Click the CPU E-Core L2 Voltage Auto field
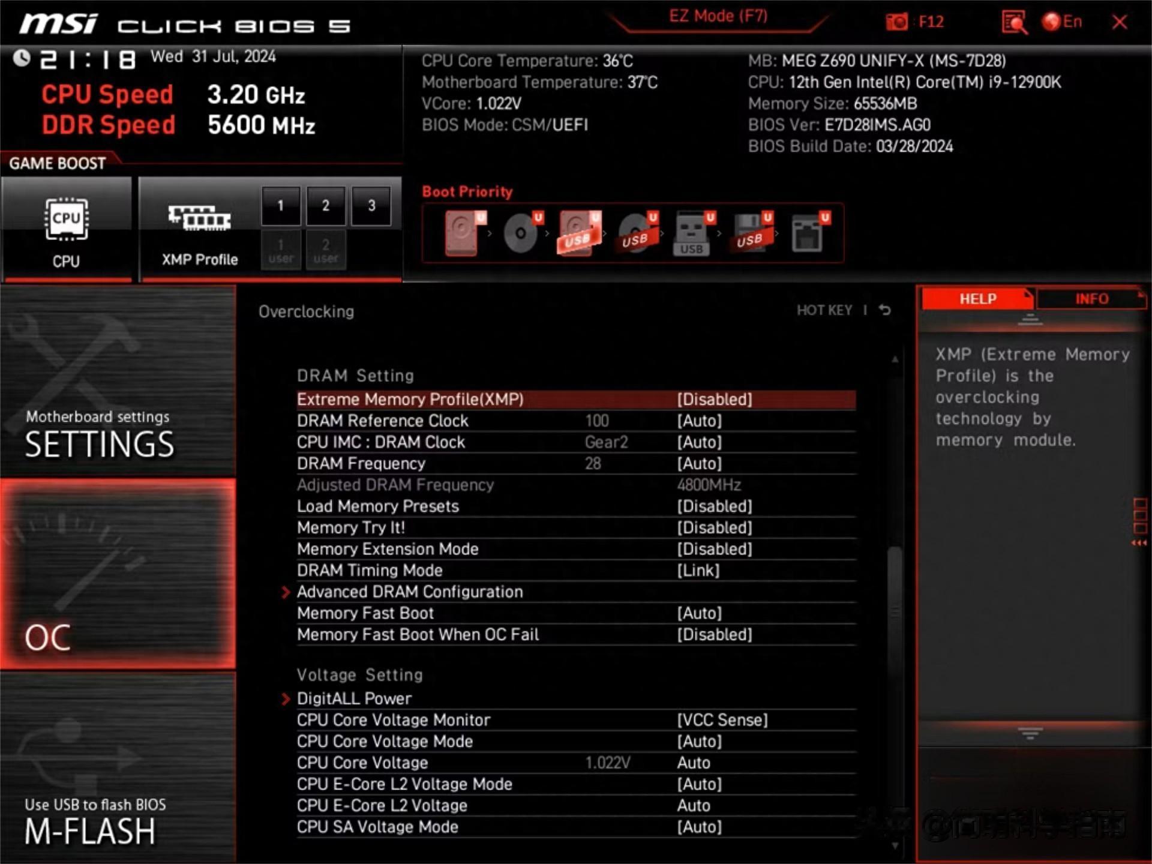The image size is (1152, 864). (x=694, y=806)
